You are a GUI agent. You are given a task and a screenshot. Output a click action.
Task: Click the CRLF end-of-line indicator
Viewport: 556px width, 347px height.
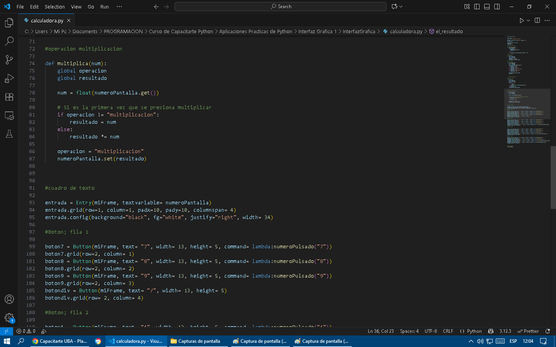(x=448, y=331)
